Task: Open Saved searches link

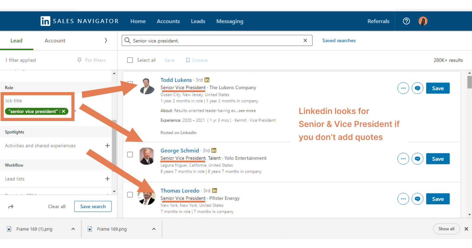Action: click(339, 40)
